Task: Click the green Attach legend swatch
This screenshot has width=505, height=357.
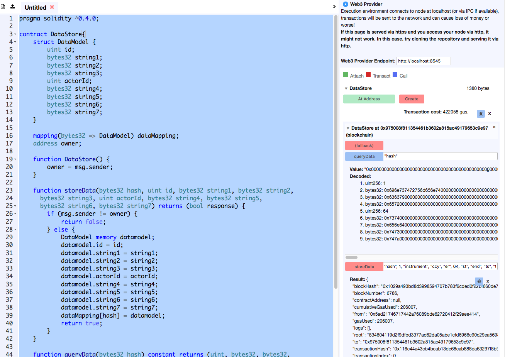Action: pyautogui.click(x=346, y=74)
